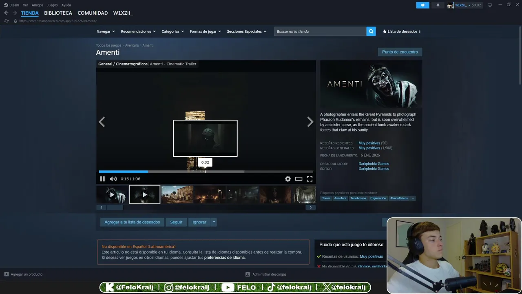Expand the Ignorar options arrow

pyautogui.click(x=214, y=222)
